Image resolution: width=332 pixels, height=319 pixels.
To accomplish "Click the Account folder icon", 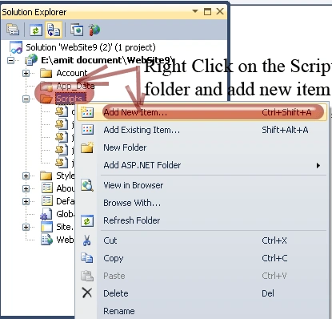I will 46,73.
